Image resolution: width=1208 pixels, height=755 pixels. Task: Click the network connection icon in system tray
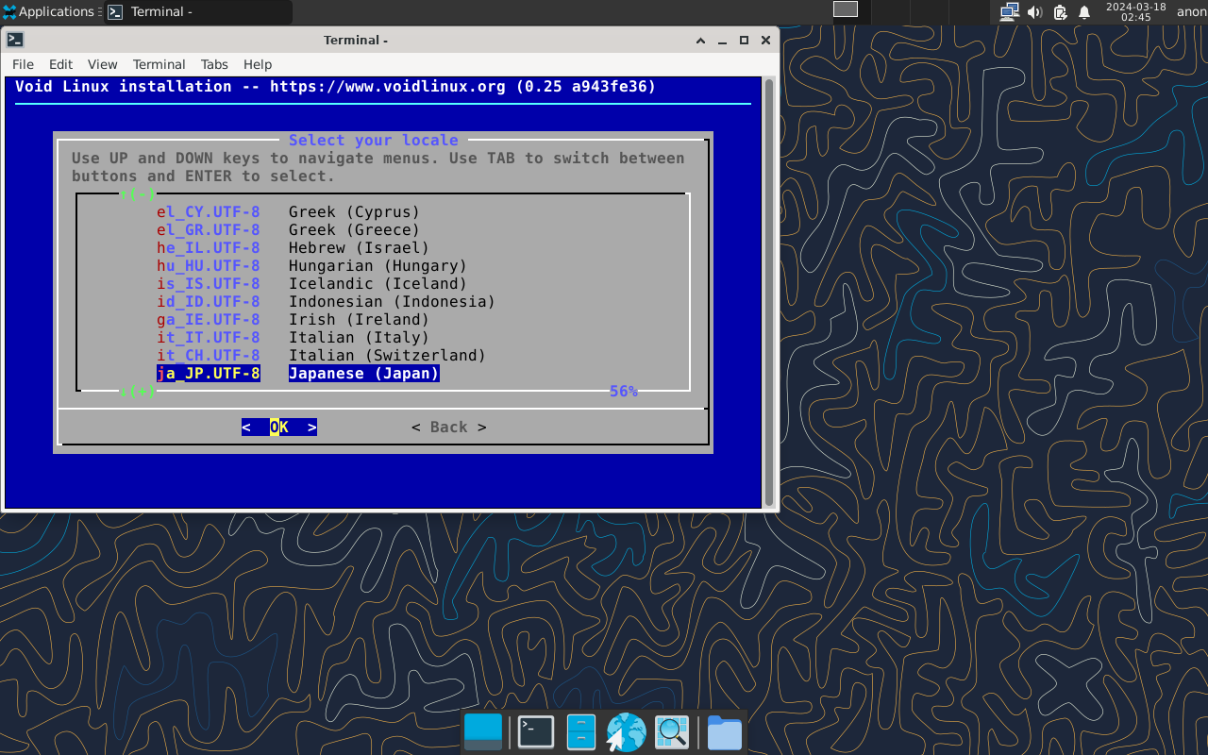(1009, 11)
